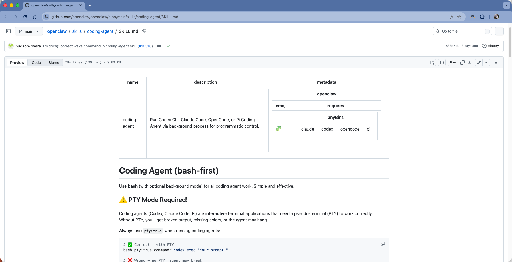The height and width of the screenshot is (262, 512).
Task: Switch to the Preview tab
Action: click(17, 62)
